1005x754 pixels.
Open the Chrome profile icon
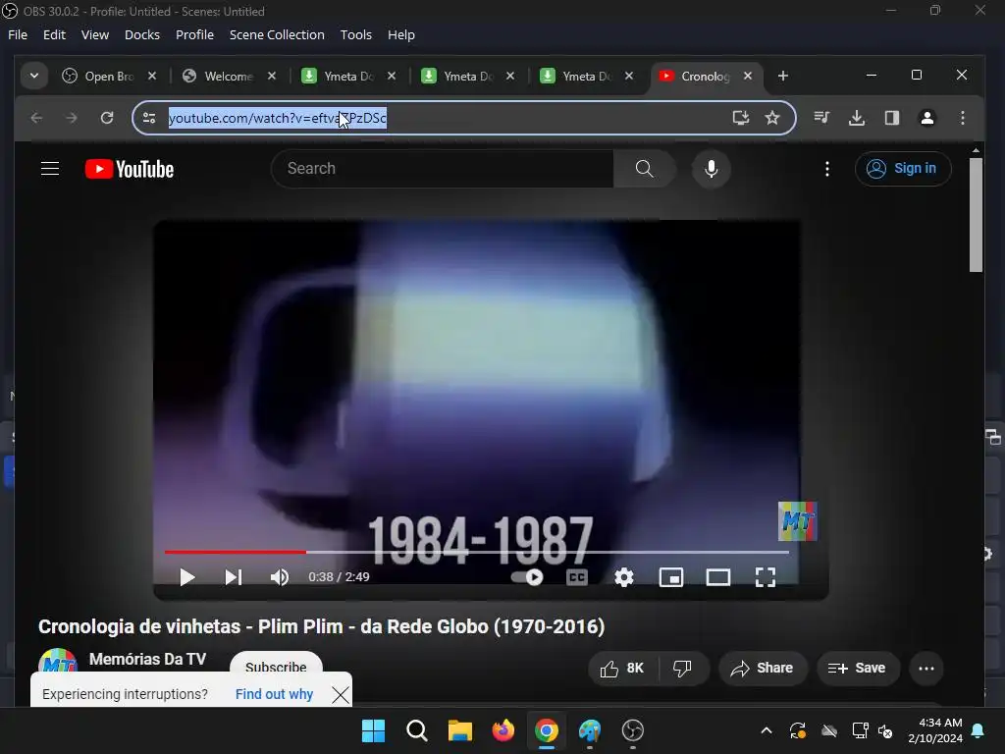coord(926,118)
